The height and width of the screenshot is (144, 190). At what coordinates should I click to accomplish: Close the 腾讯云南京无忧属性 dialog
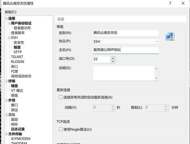coord(183,3)
